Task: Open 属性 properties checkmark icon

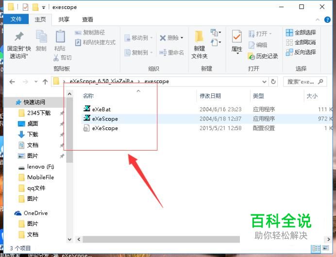Action: pos(237,36)
